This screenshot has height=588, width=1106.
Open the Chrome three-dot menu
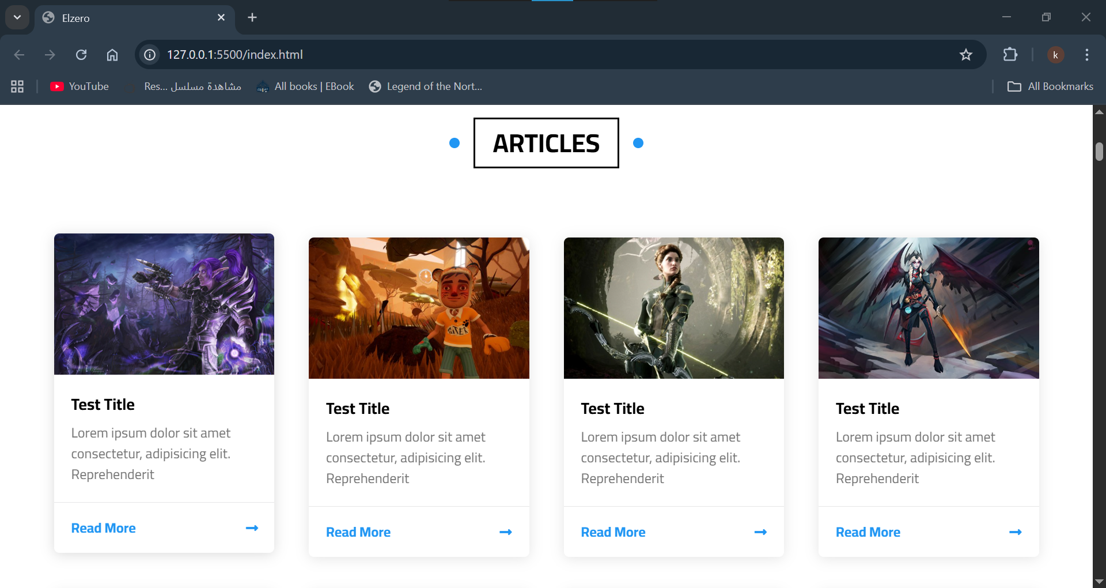point(1086,55)
